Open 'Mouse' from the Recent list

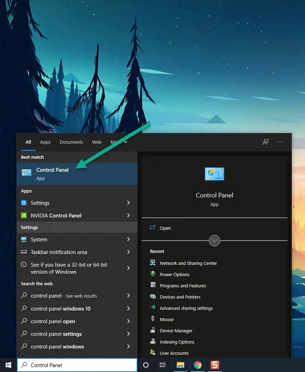point(166,319)
